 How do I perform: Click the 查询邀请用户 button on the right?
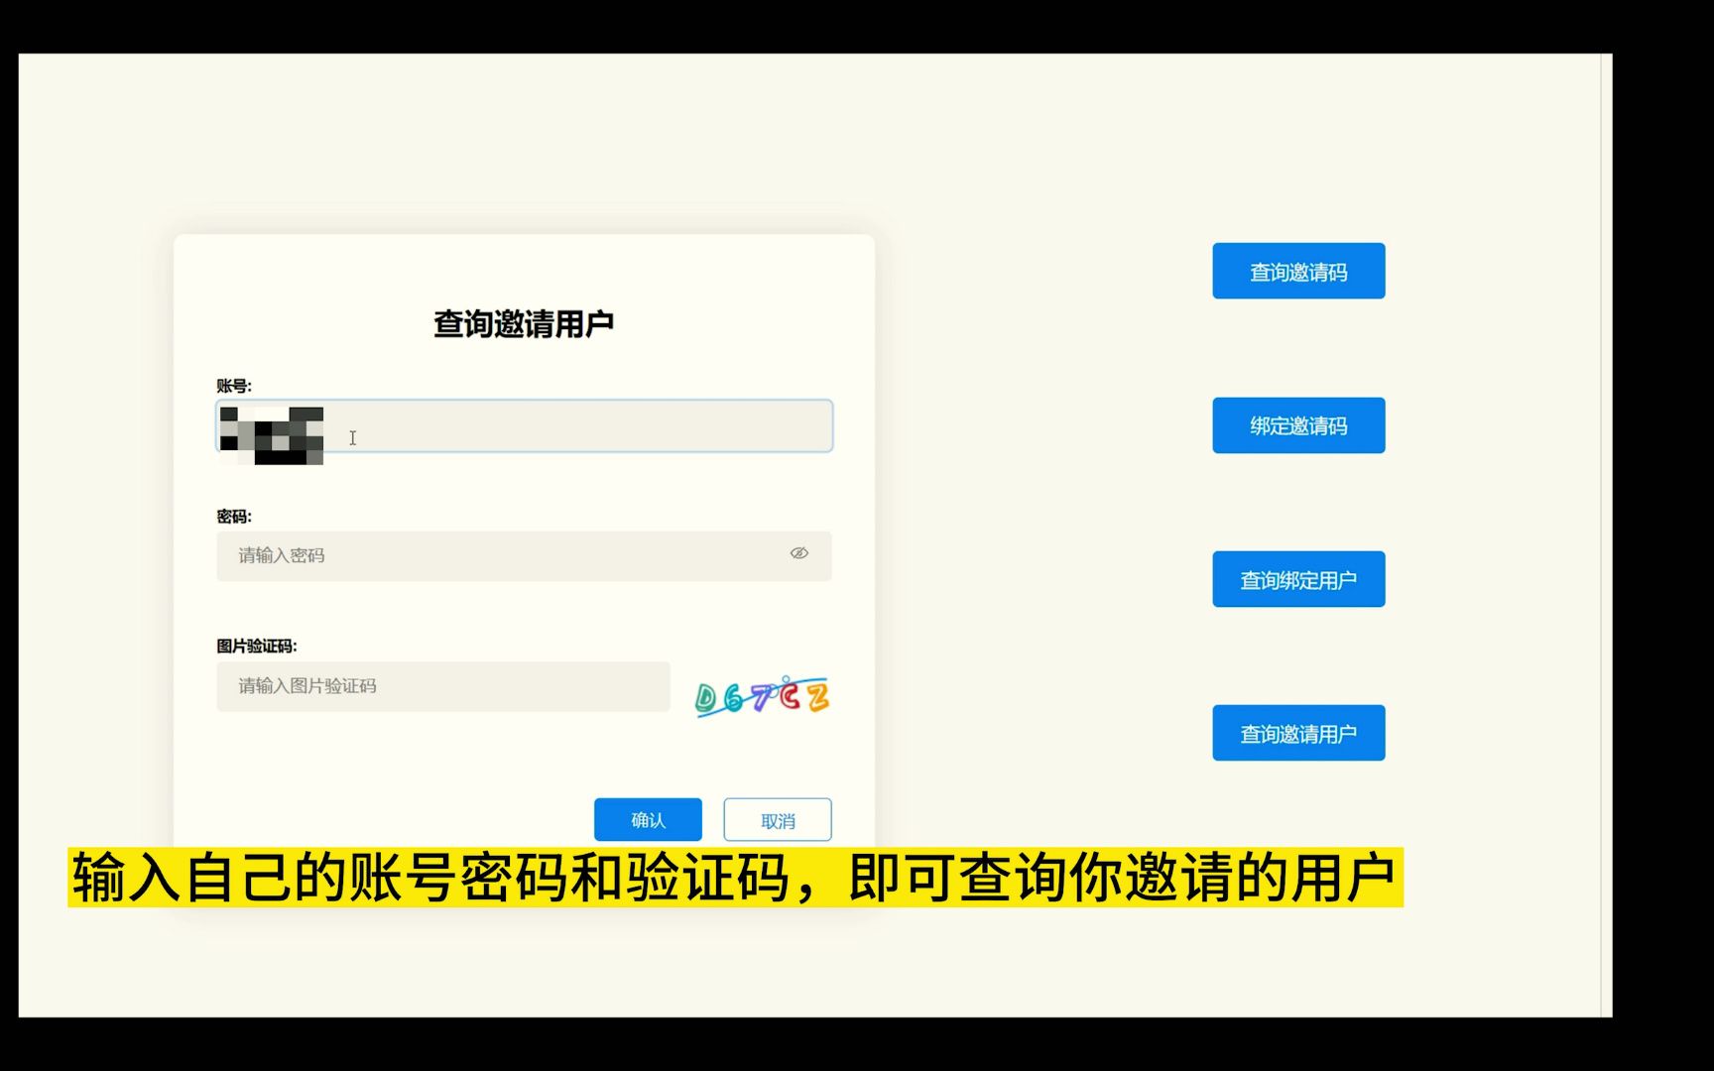point(1298,733)
